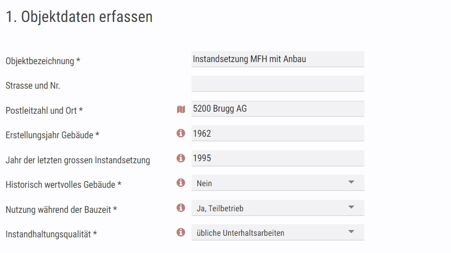
Task: Click the 'Objektbezeichnung *' label
Action: (43, 61)
